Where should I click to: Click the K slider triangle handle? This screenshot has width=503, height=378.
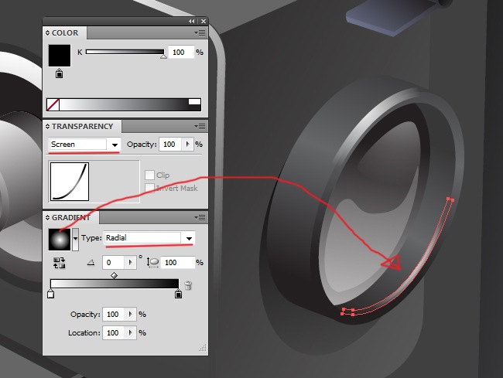tap(163, 56)
